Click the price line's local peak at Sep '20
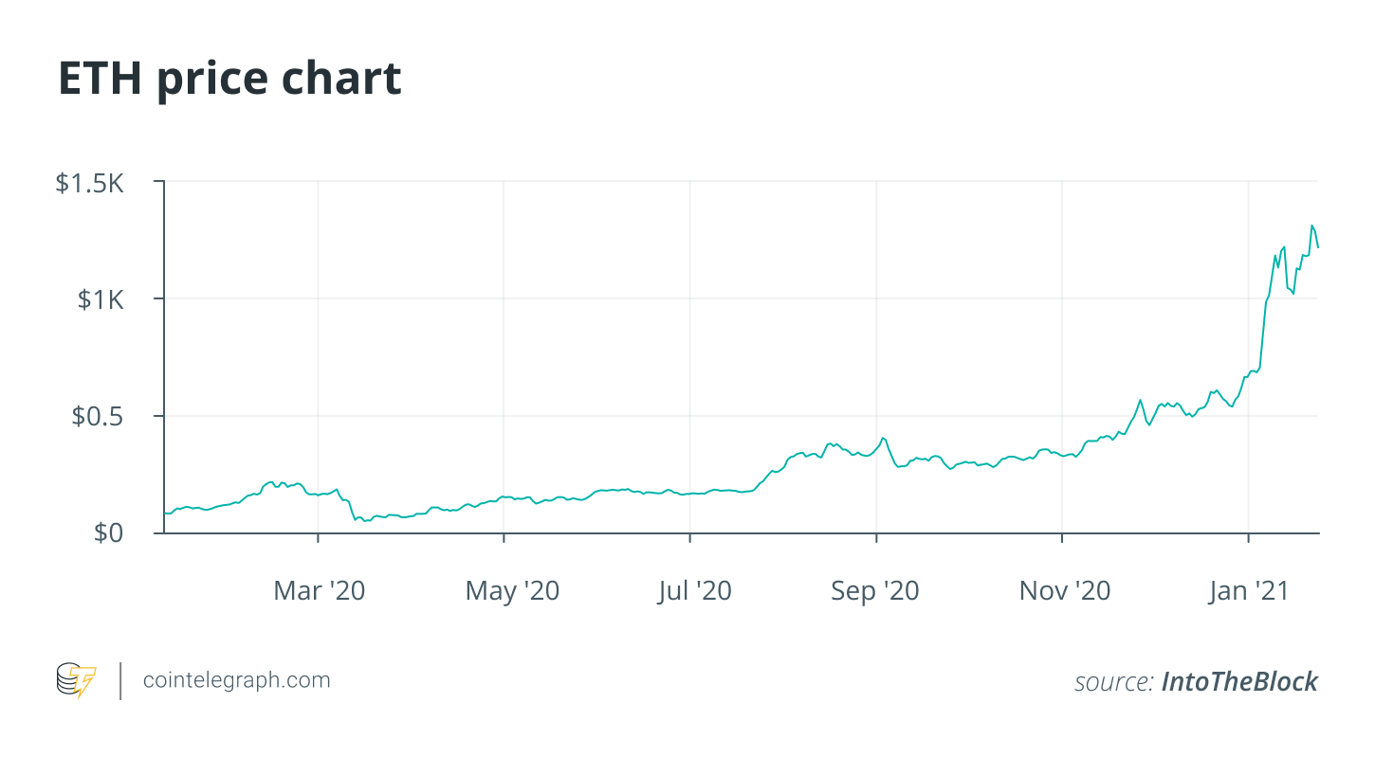 pos(883,438)
